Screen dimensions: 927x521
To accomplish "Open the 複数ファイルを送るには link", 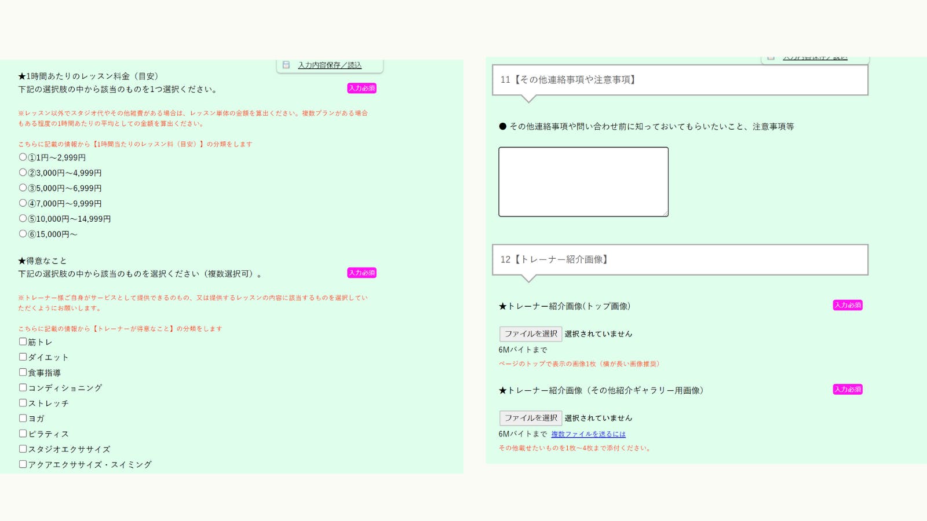I will (x=588, y=434).
